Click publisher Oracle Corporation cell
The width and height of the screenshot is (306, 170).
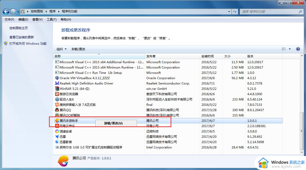(x=161, y=78)
